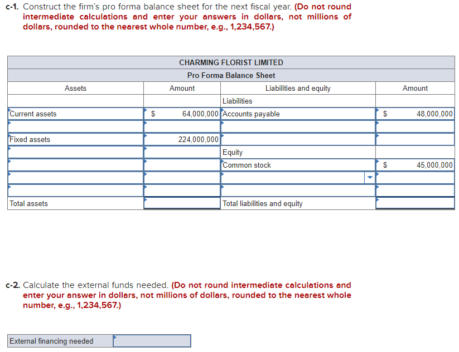Image resolution: width=459 pixels, height=352 pixels.
Task: Click the blank asset label below Fixed assets
Action: (75, 152)
